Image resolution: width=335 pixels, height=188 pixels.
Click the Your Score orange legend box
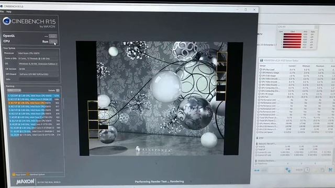click(x=14, y=174)
